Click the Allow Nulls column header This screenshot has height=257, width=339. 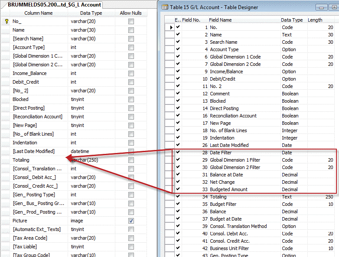coord(130,13)
